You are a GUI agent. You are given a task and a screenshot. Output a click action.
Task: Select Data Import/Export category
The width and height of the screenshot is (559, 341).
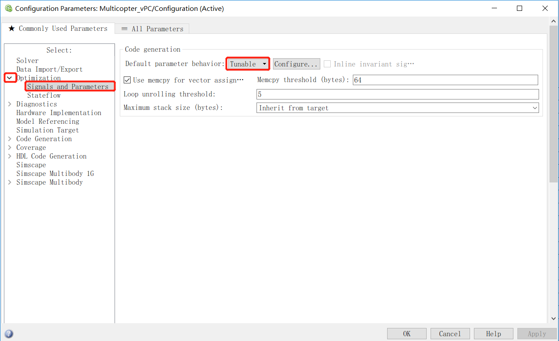point(49,69)
